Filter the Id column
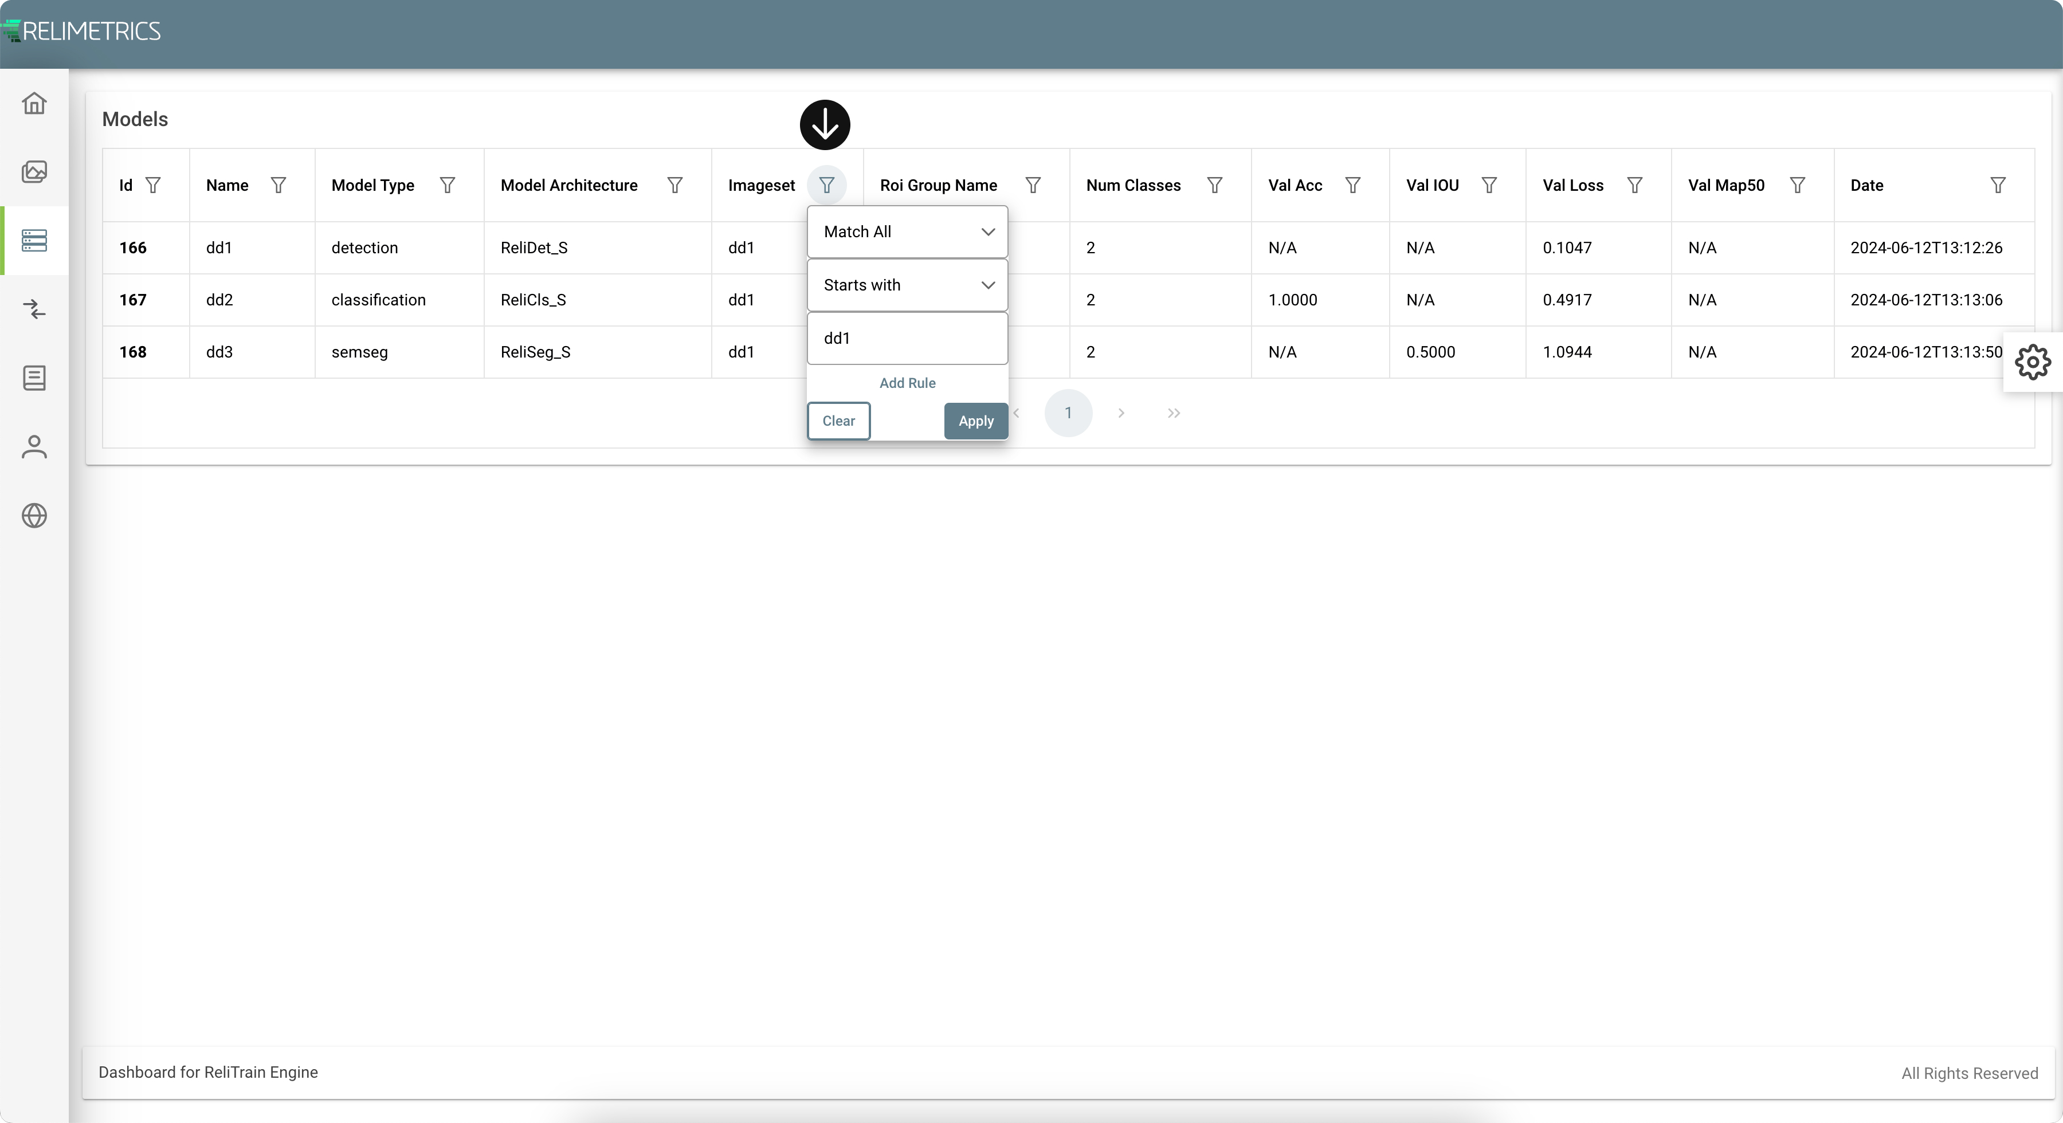 pyautogui.click(x=153, y=185)
